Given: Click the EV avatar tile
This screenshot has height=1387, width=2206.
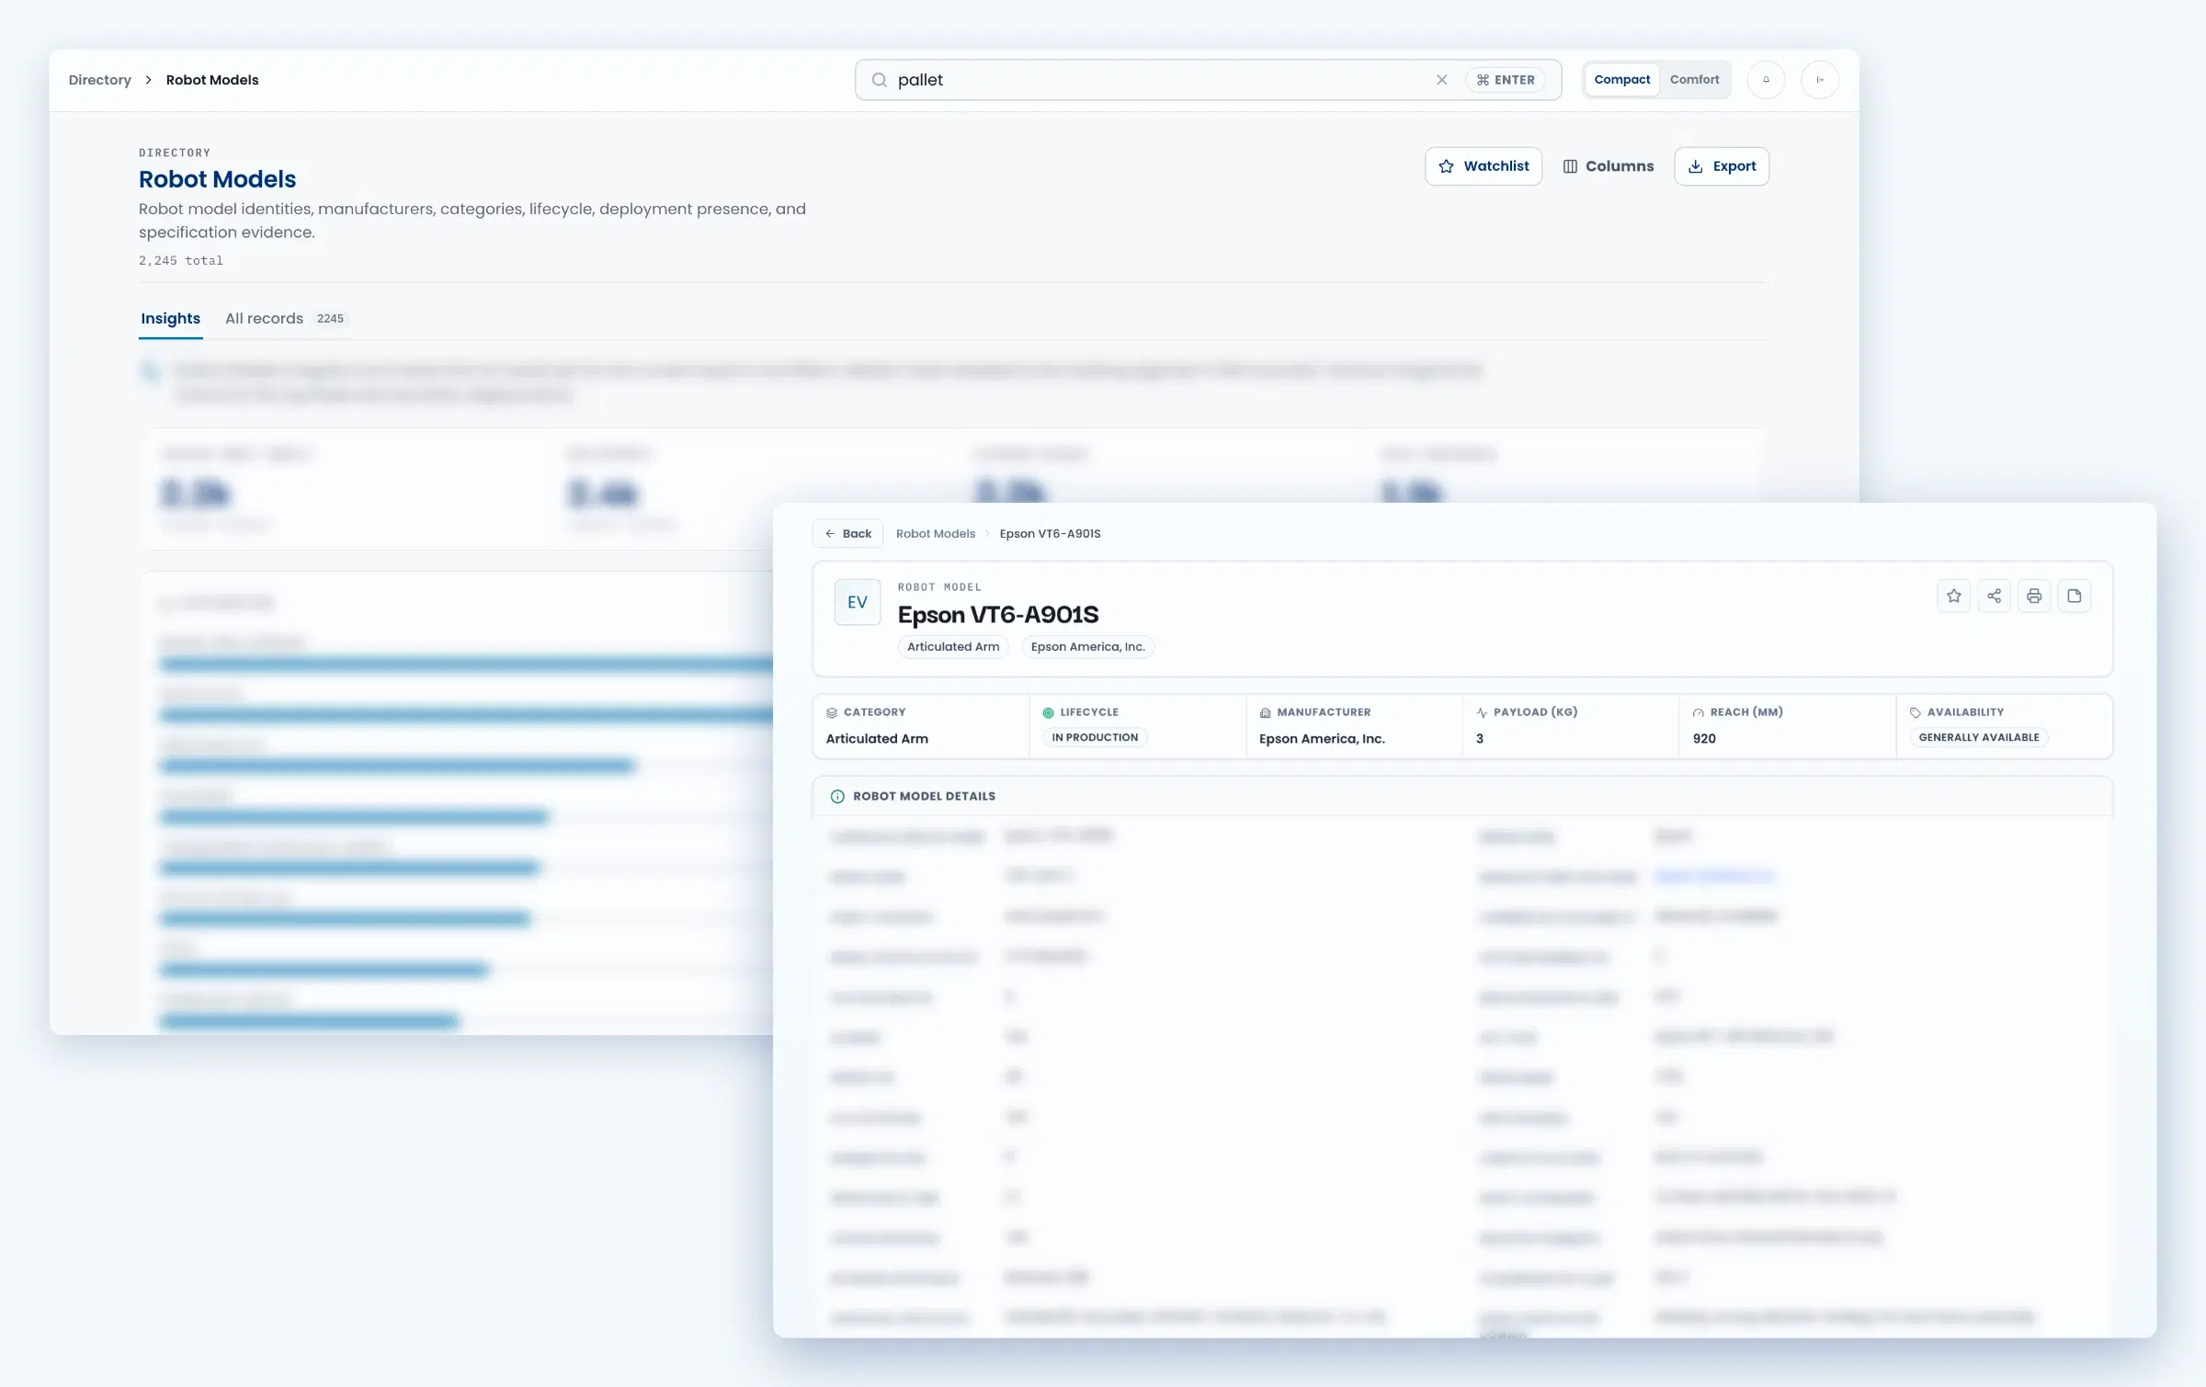Looking at the screenshot, I should [857, 602].
